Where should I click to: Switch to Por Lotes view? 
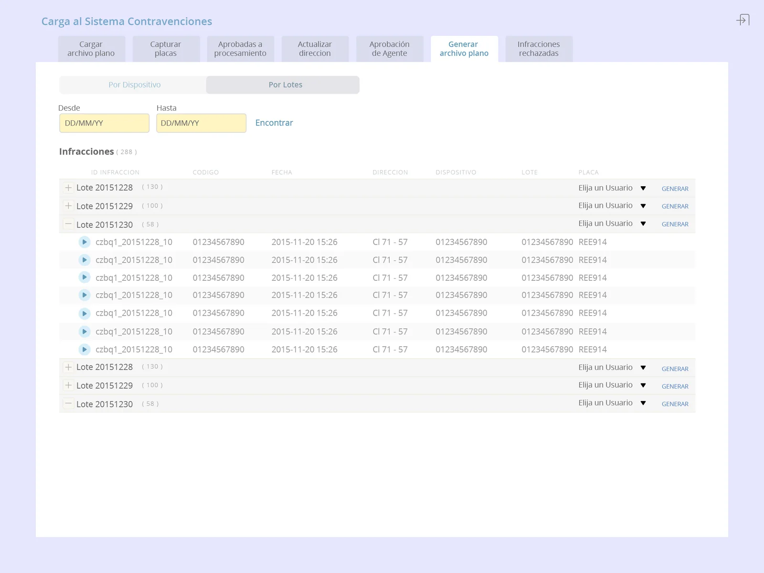(283, 85)
